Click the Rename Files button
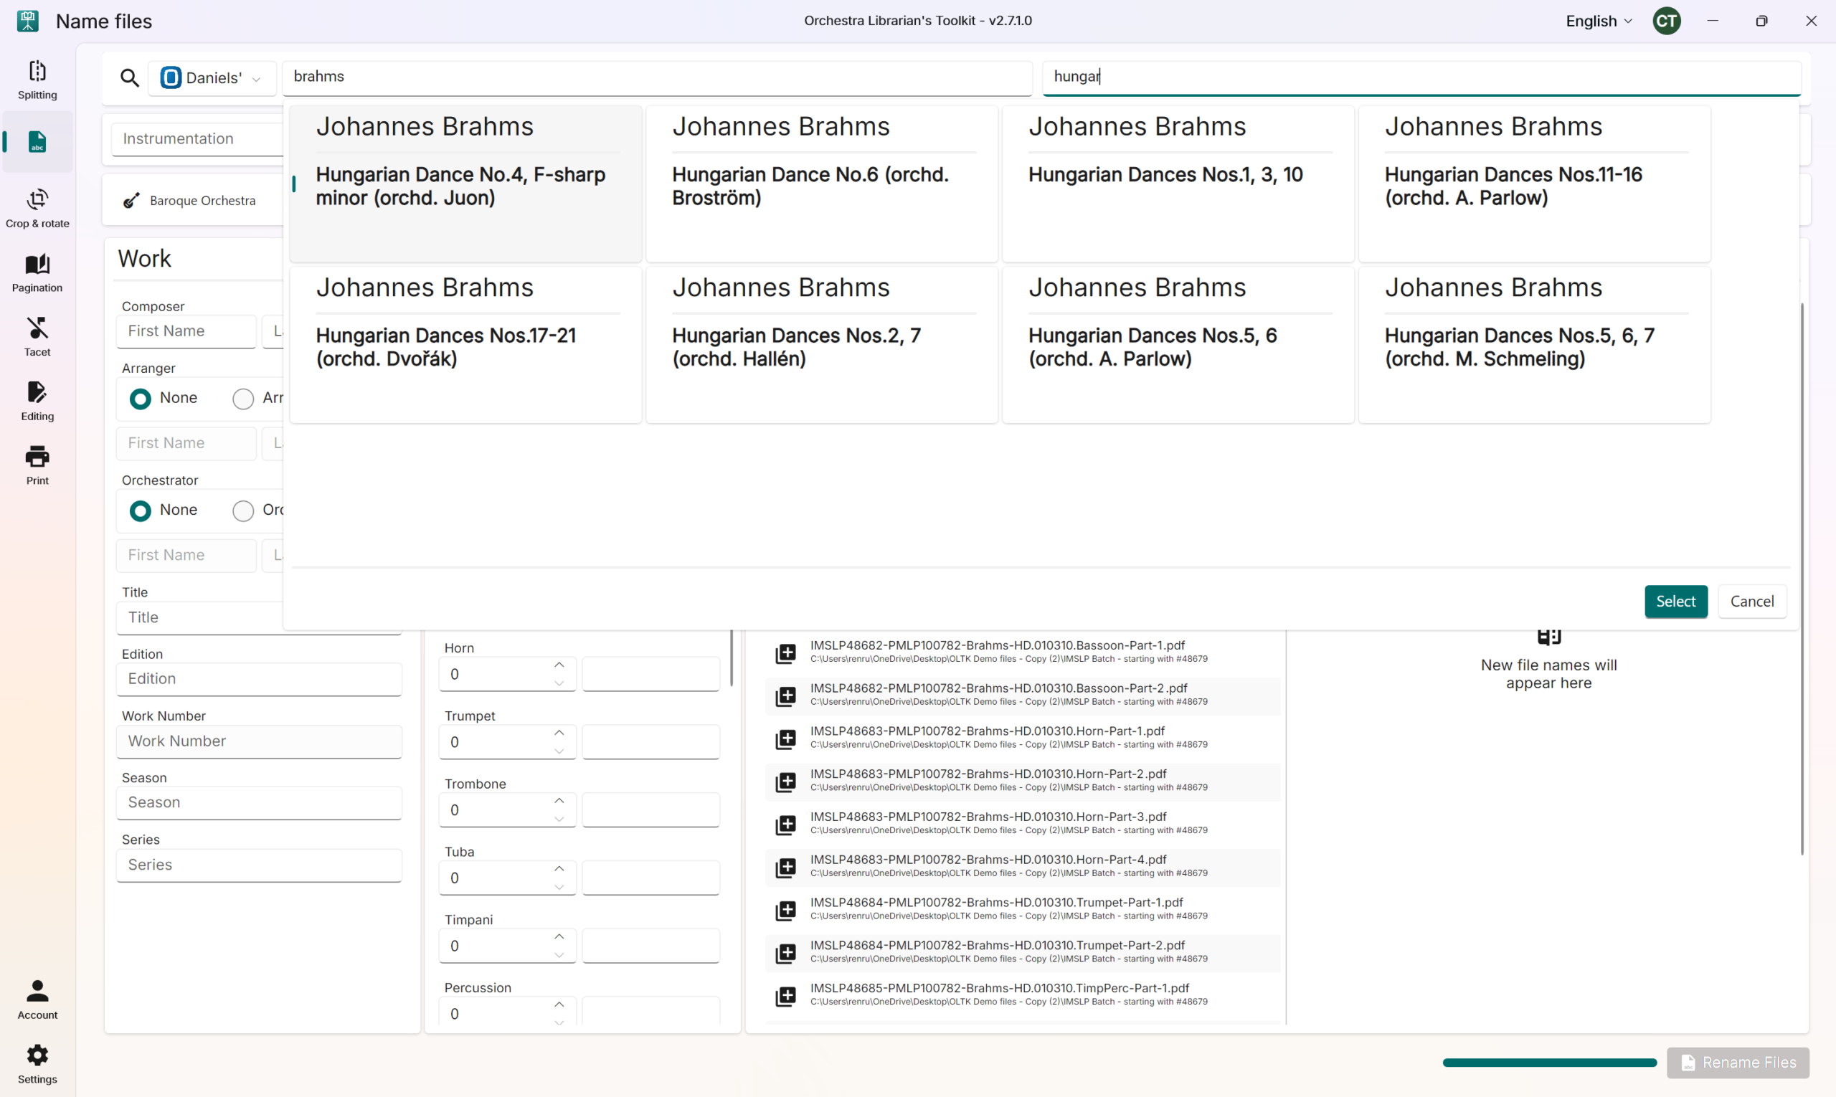 [1738, 1063]
